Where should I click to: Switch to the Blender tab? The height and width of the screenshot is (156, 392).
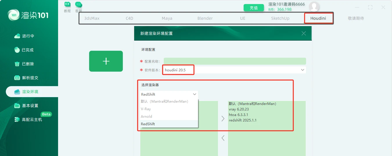click(x=205, y=18)
